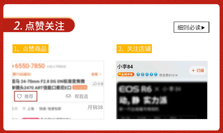Click the 金牌卖家 gold seller badge
Viewport: 223px width, 133px height.
click(x=126, y=75)
